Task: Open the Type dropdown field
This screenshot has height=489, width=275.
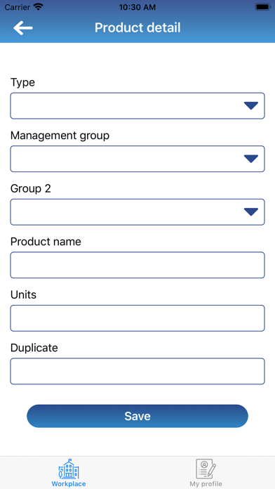Action: click(137, 105)
